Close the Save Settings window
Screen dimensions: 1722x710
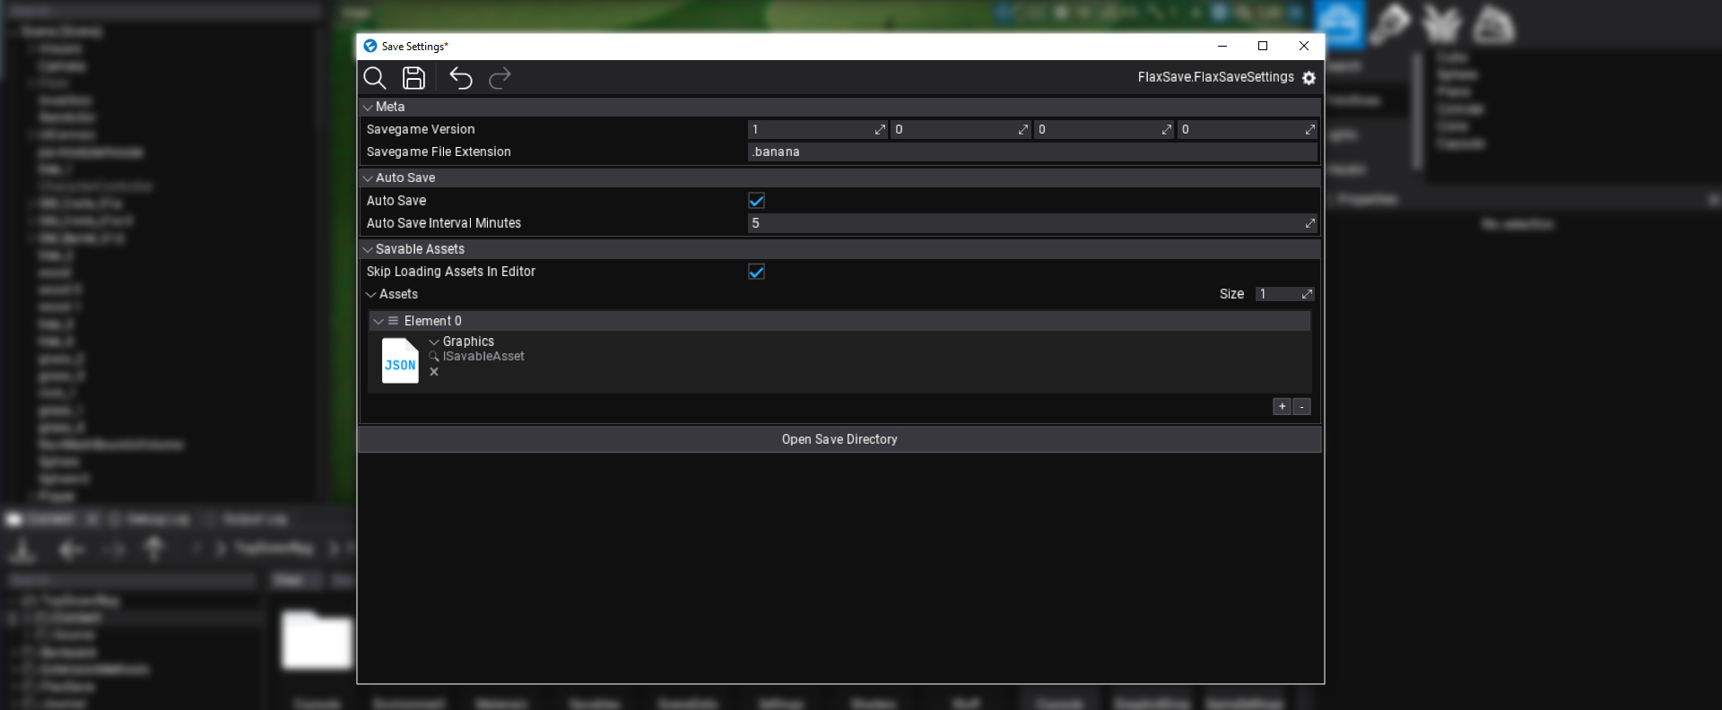click(x=1304, y=46)
